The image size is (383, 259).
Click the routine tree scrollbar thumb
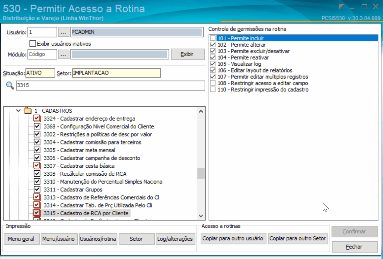pyautogui.click(x=201, y=173)
